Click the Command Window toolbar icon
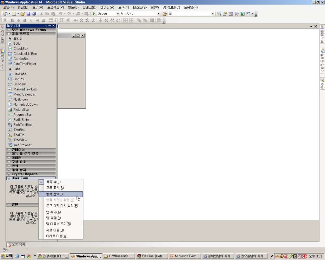The height and width of the screenshot is (260, 325). [248, 14]
